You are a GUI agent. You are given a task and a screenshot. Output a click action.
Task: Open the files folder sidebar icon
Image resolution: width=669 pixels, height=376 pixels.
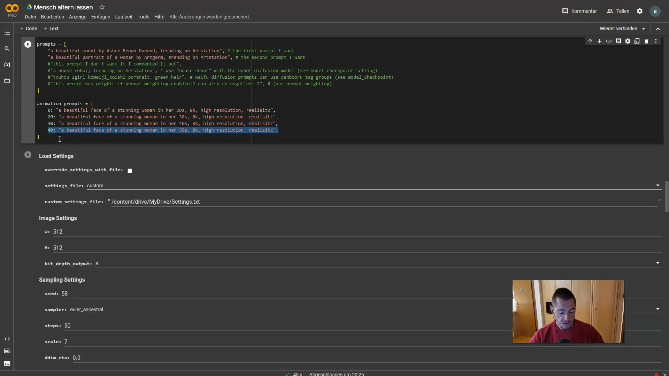point(7,81)
